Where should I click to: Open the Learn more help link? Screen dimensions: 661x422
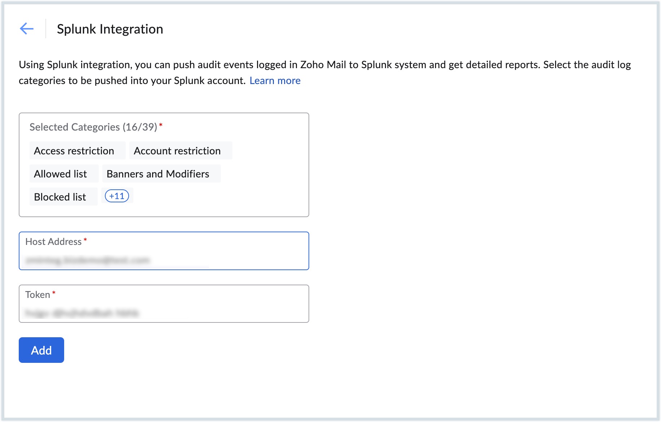coord(275,80)
